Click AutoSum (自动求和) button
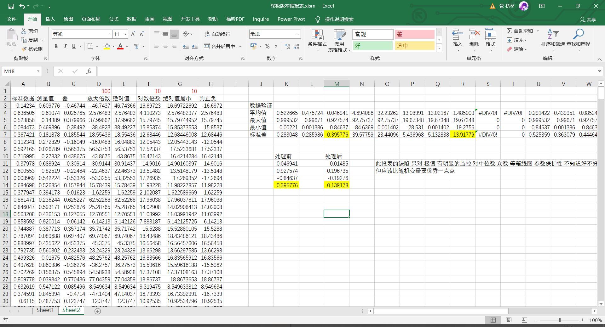Screen dimensions: 605x327 tap(520, 31)
